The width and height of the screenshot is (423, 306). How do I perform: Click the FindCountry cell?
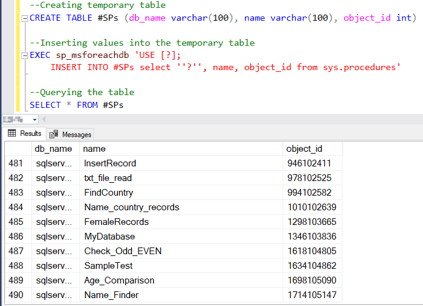coord(181,193)
